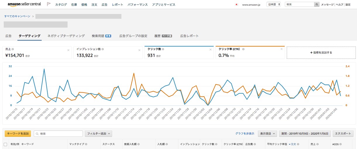Open the 期間 date range picker

tap(305, 134)
